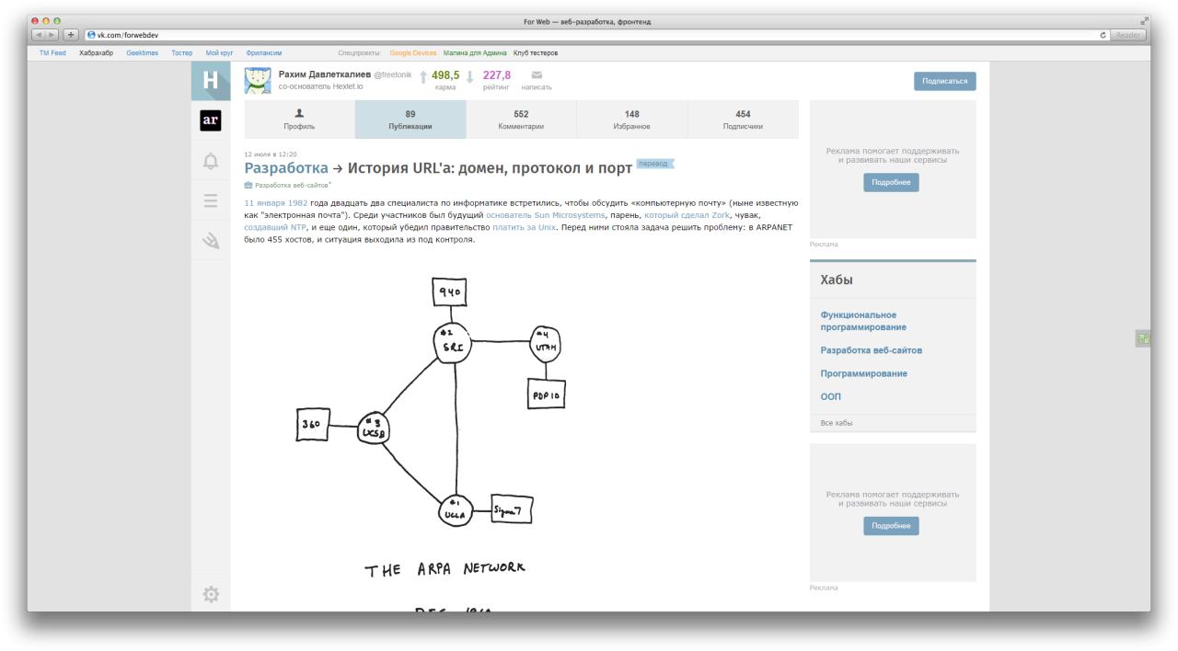
Task: Downvote karma with the down arrow
Action: [x=470, y=78]
